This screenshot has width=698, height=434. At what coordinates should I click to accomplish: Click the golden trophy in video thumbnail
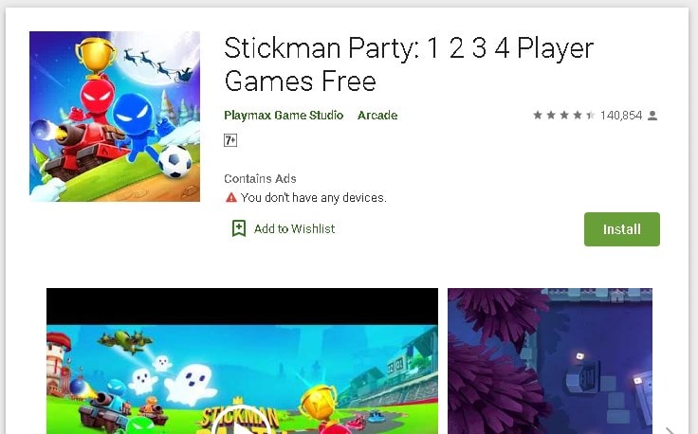318,400
